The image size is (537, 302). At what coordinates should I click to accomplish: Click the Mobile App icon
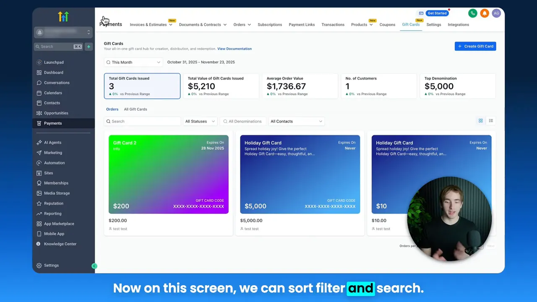click(39, 234)
